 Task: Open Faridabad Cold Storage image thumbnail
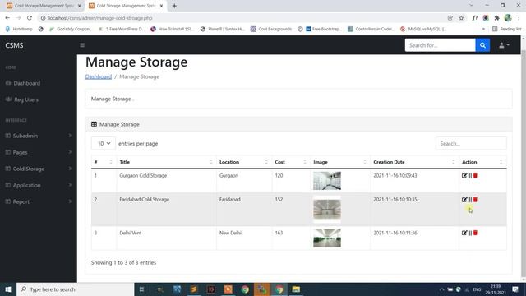[x=327, y=209]
